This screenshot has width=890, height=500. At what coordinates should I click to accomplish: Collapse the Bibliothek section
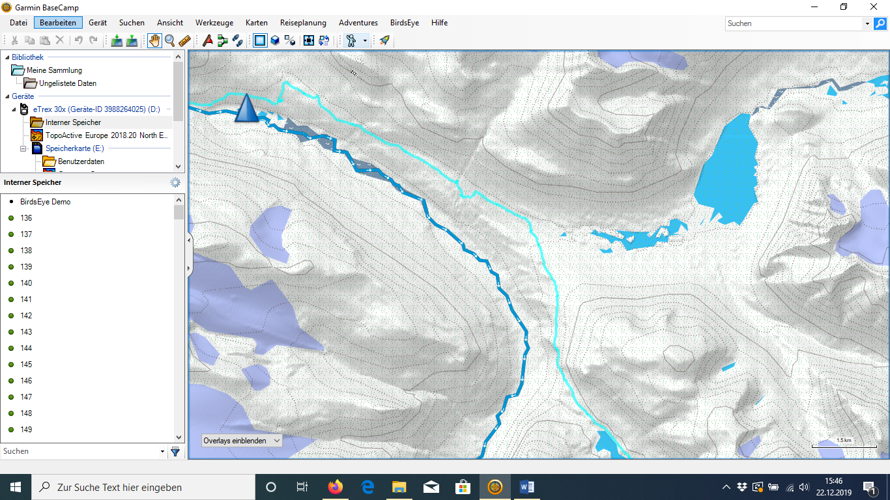7,57
